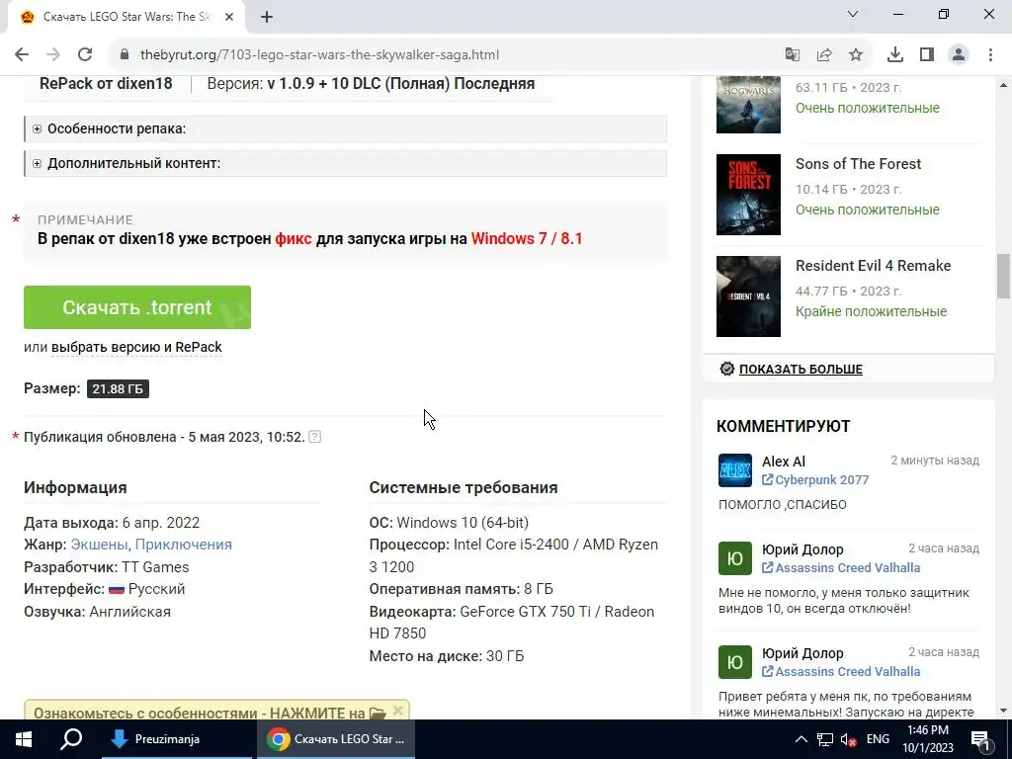The height and width of the screenshot is (759, 1012).
Task: Open Preuzimanja taskbar window
Action: point(178,739)
